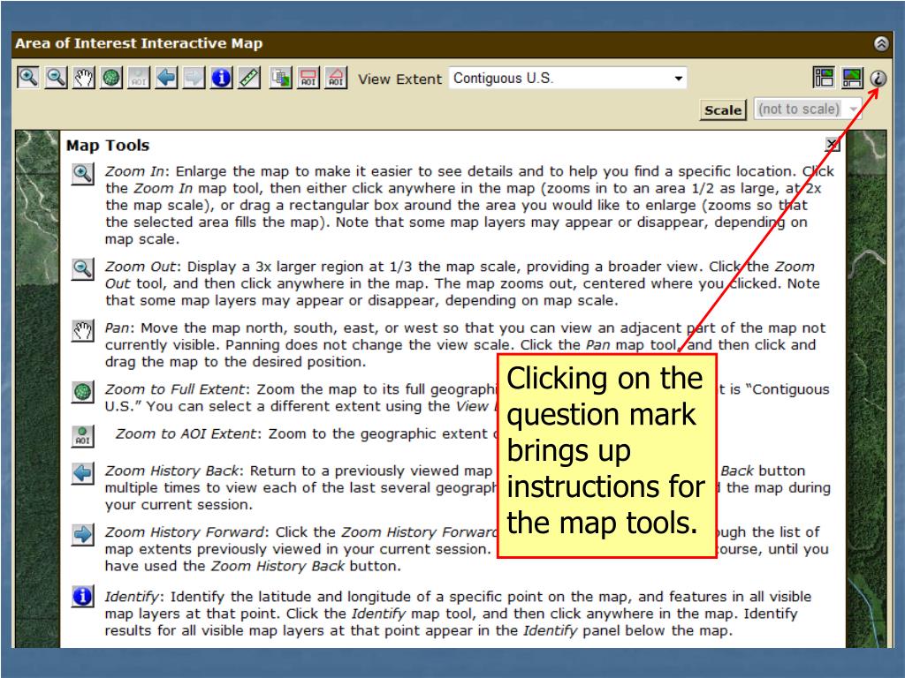Open the legend panel icon
Image resolution: width=905 pixels, height=678 pixels.
coord(824,78)
